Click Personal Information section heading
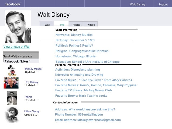 tap(68, 65)
